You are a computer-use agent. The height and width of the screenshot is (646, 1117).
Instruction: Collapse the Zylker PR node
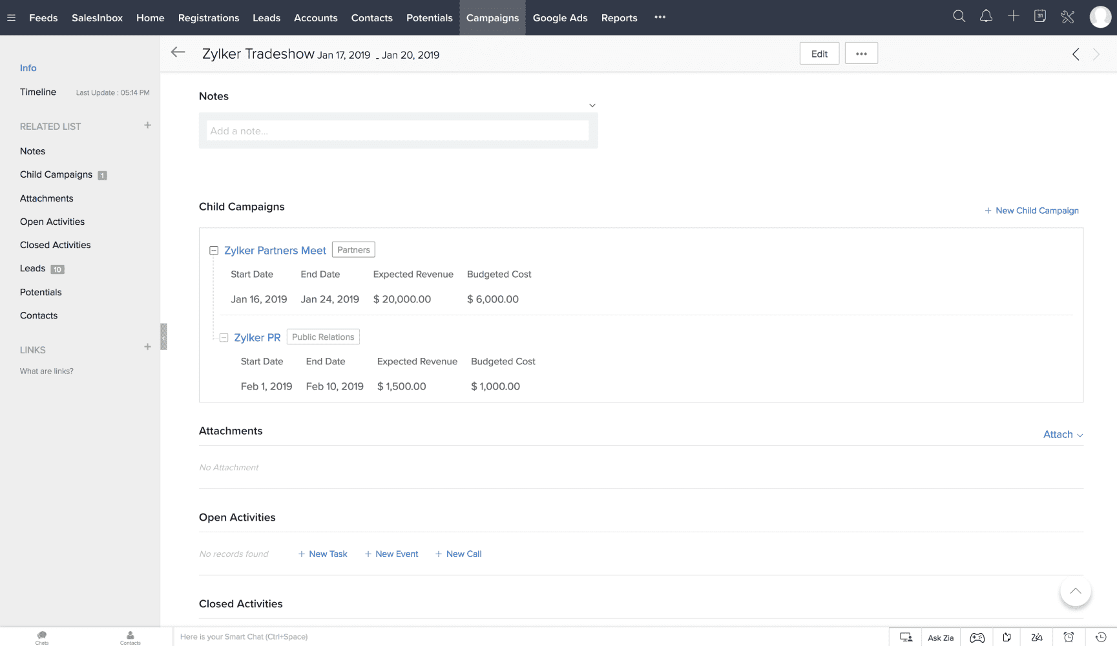[224, 338]
